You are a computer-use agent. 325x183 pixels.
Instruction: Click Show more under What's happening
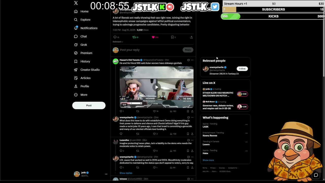(x=208, y=160)
